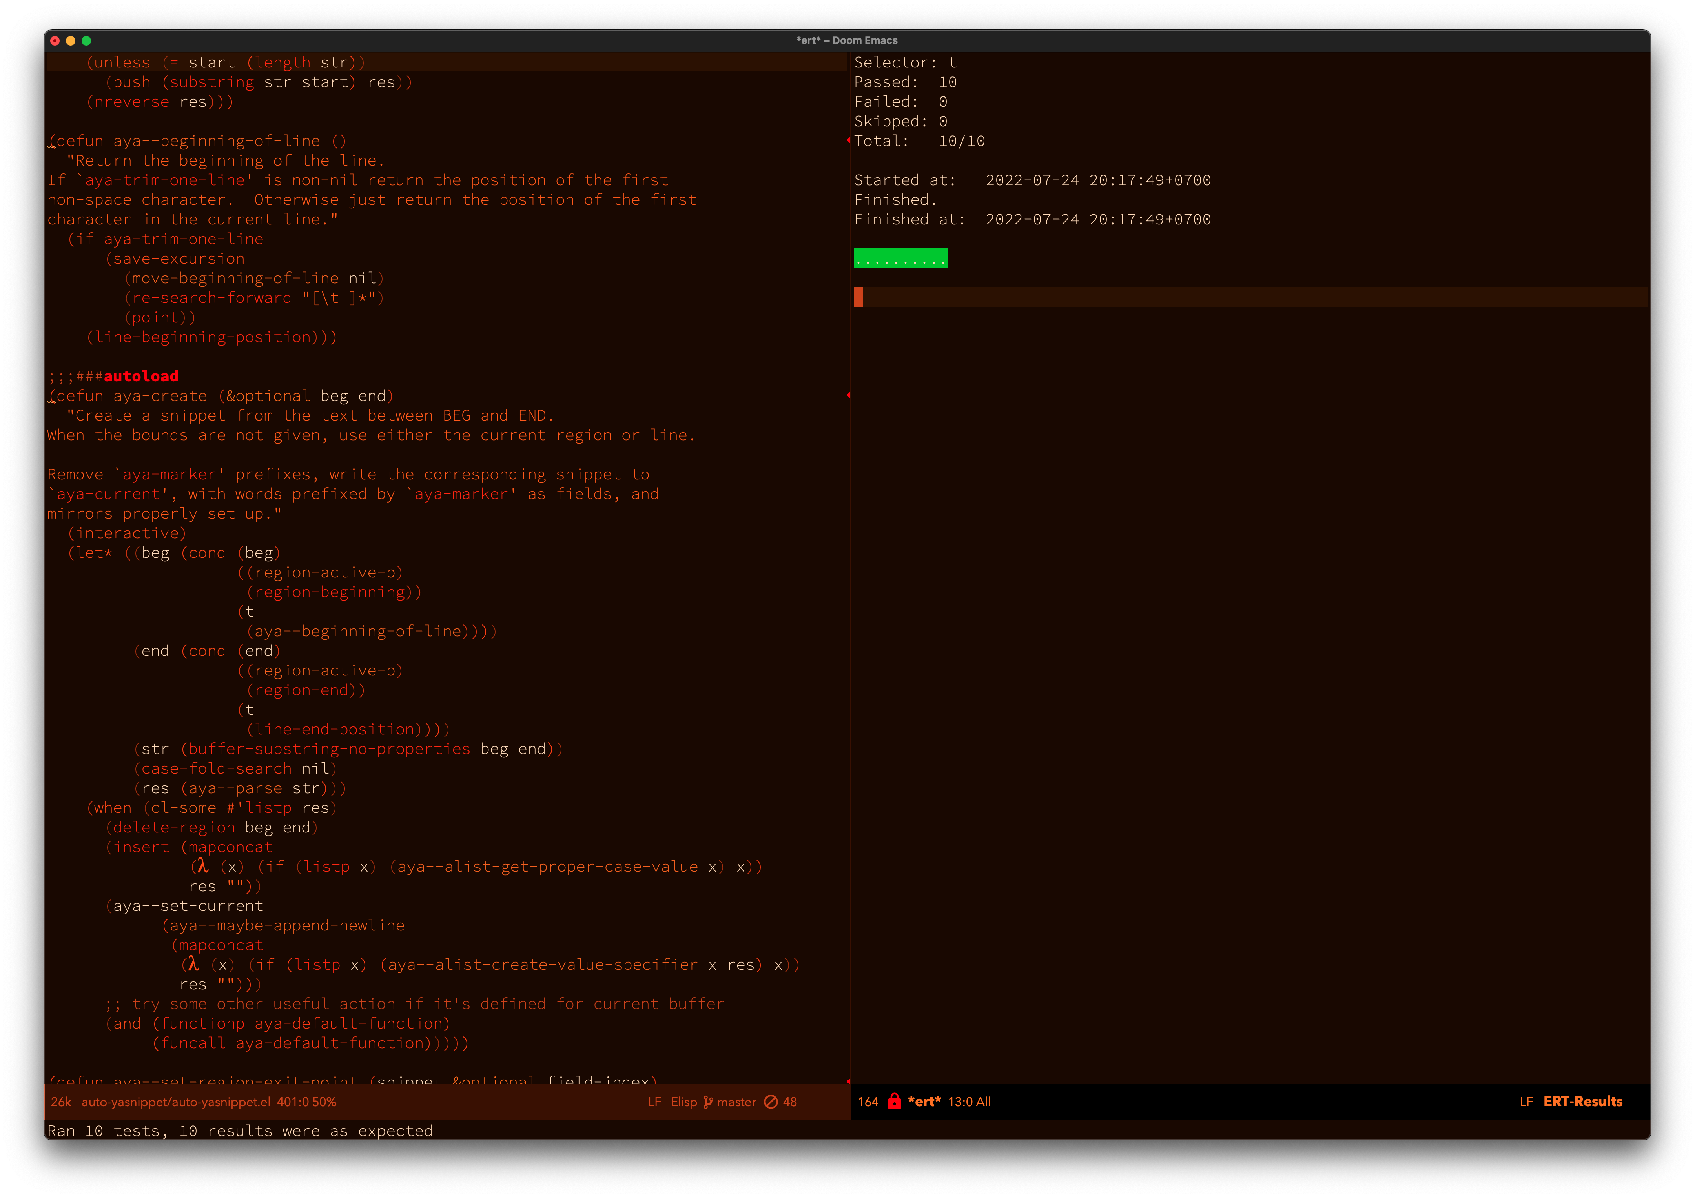
Task: Click the echo area showing Ran 10 tests
Action: [x=240, y=1130]
